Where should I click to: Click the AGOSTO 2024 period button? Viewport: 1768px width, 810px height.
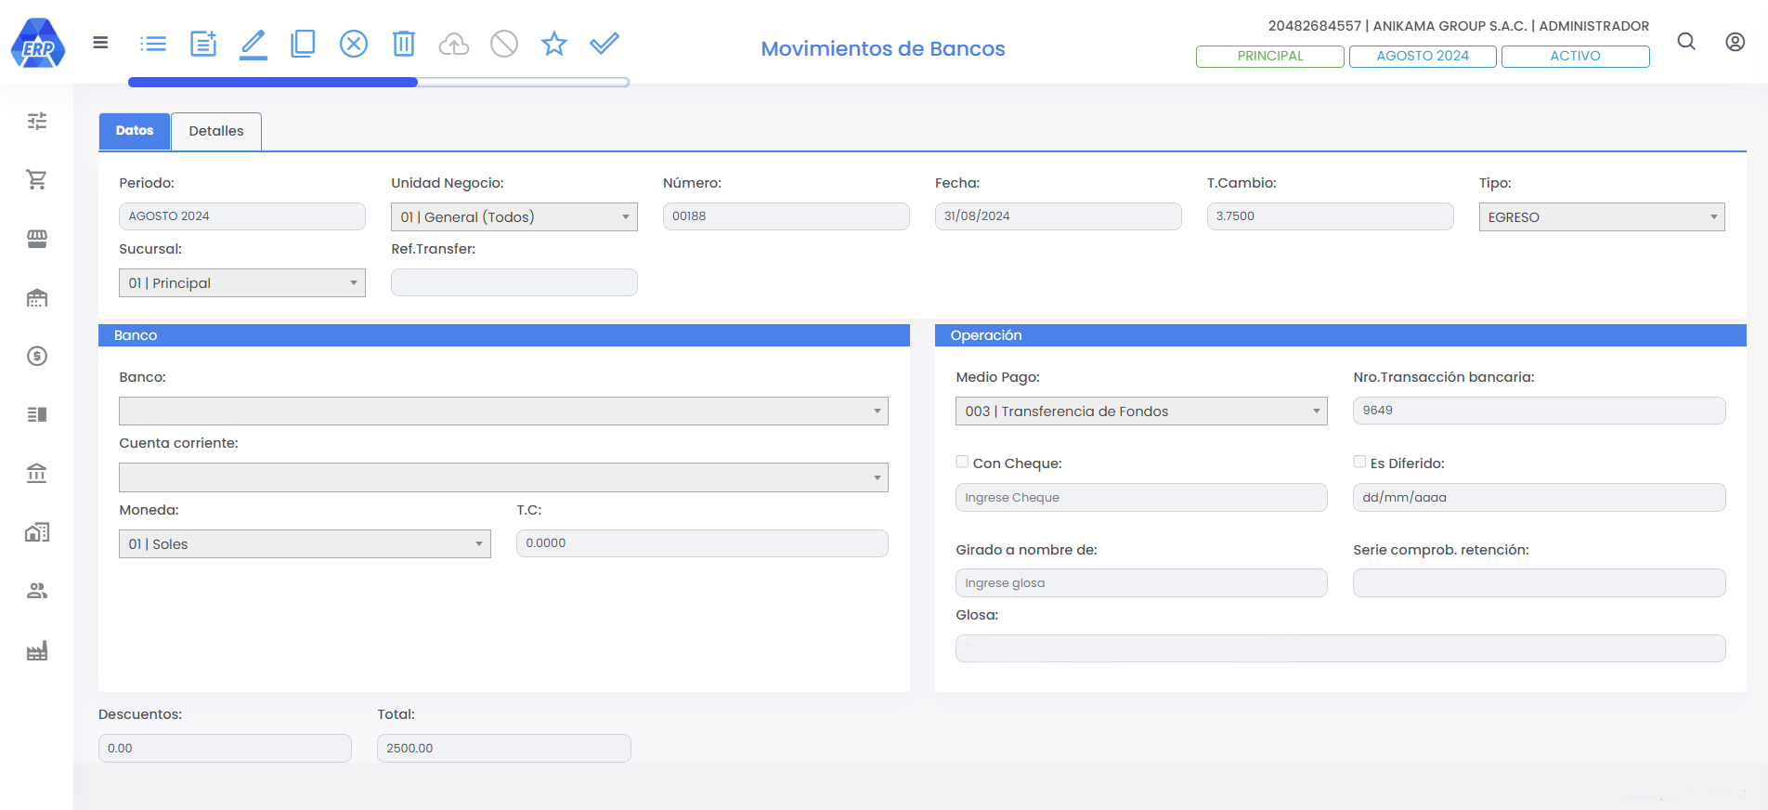point(1423,56)
